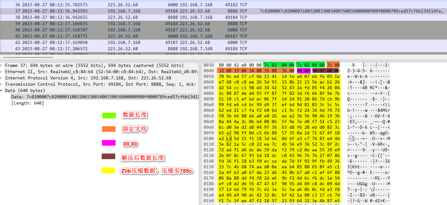
Task: Click packet 37's data payload cell
Action: tap(352, 11)
